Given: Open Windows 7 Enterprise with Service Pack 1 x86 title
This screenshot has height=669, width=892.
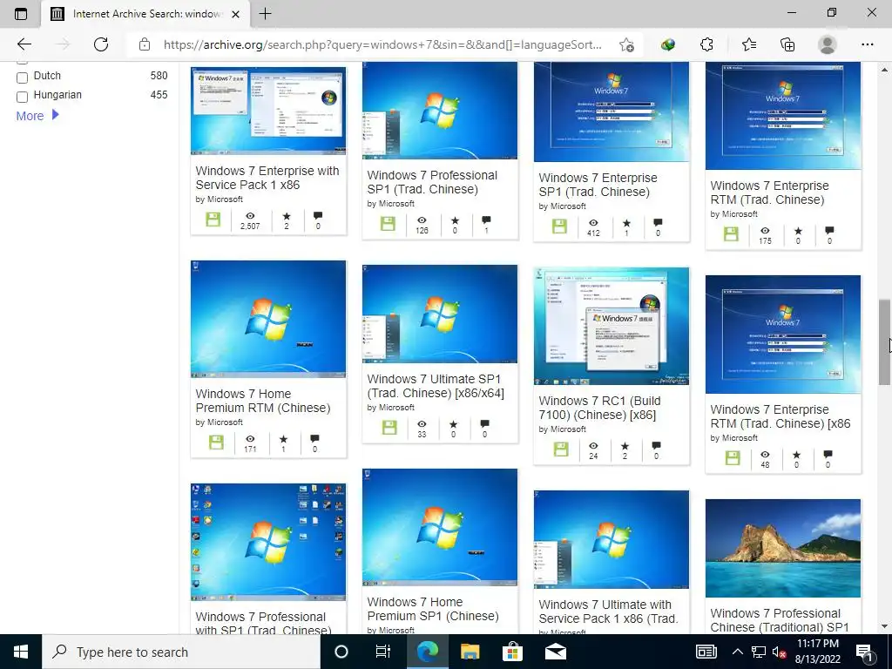Looking at the screenshot, I should tap(267, 178).
